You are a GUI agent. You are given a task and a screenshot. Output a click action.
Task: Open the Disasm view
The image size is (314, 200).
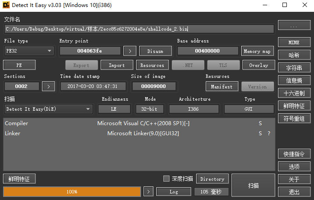(155, 51)
